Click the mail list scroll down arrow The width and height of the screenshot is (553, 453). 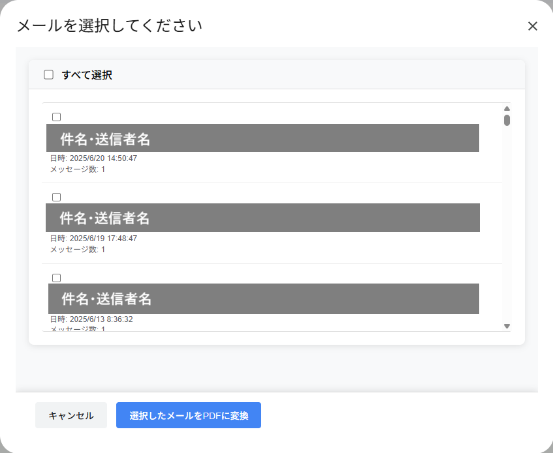point(507,327)
